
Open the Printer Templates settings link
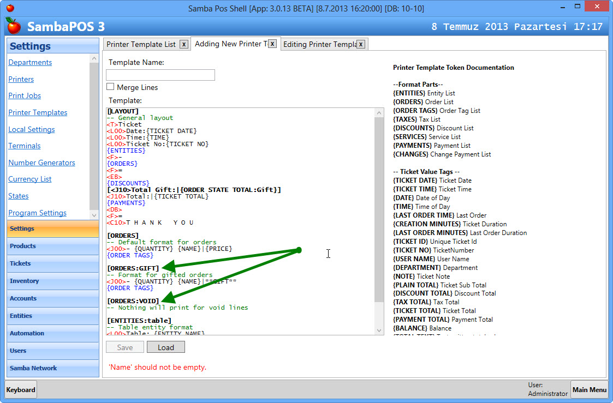(38, 112)
